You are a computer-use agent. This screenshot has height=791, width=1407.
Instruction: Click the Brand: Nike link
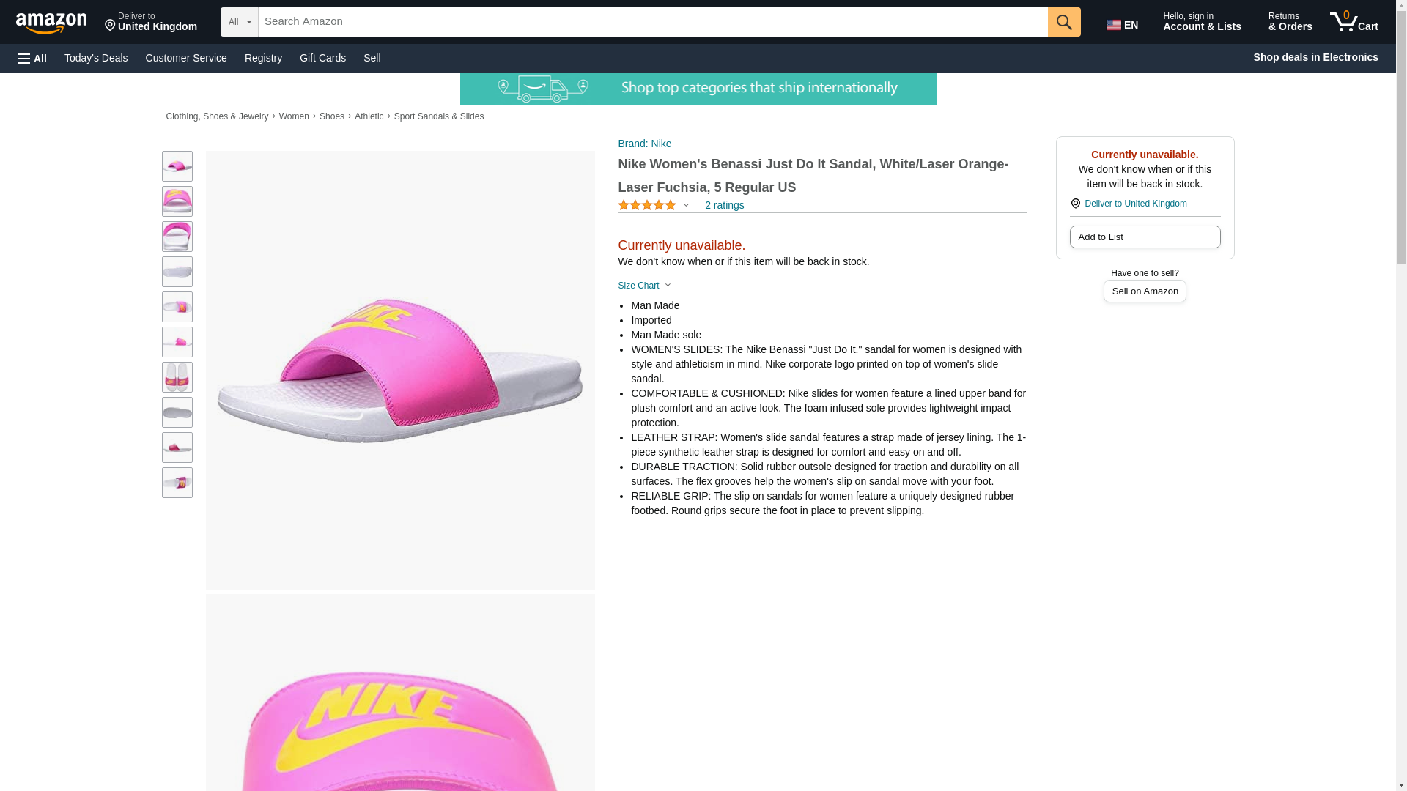click(644, 144)
